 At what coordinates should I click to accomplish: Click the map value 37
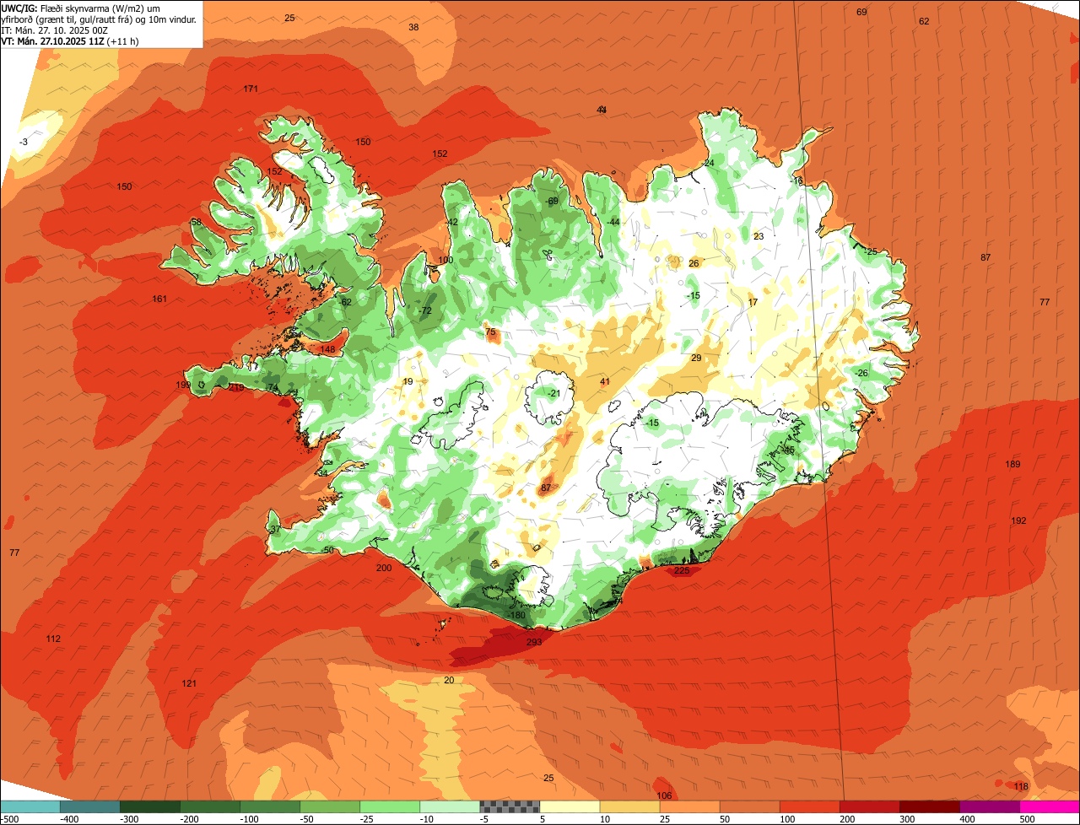(x=275, y=529)
